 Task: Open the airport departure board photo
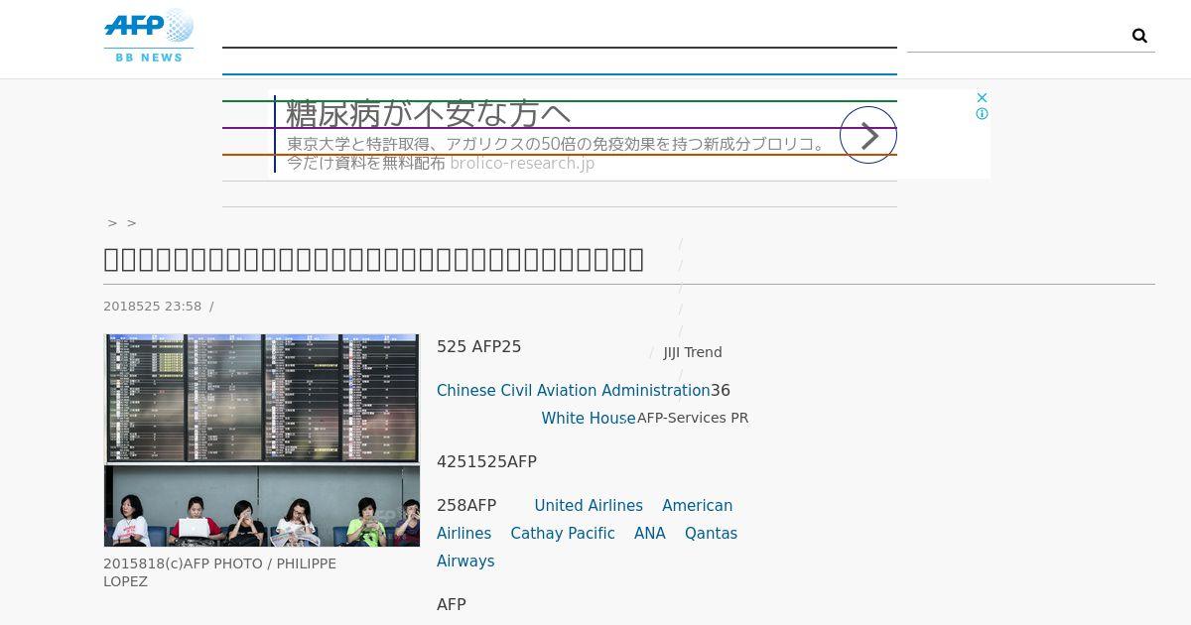point(262,440)
